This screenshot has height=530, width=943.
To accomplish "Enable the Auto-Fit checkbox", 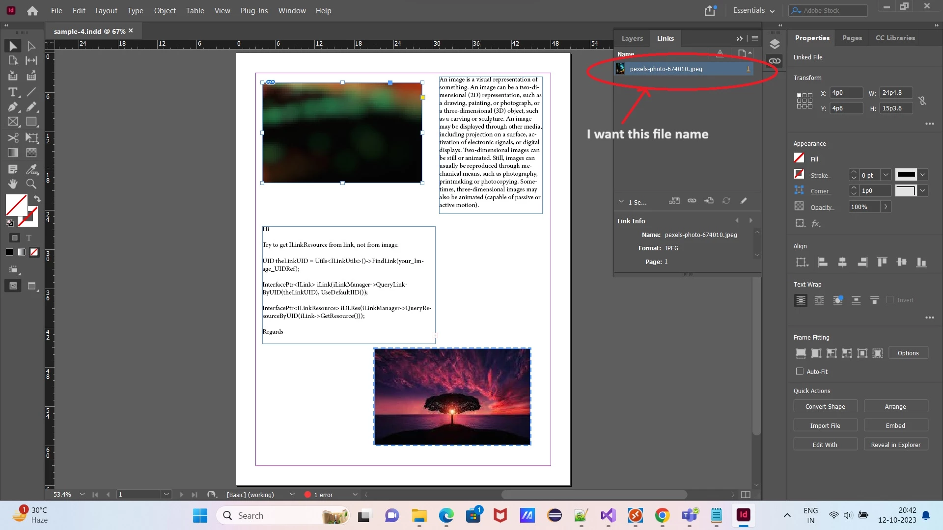I will point(800,371).
